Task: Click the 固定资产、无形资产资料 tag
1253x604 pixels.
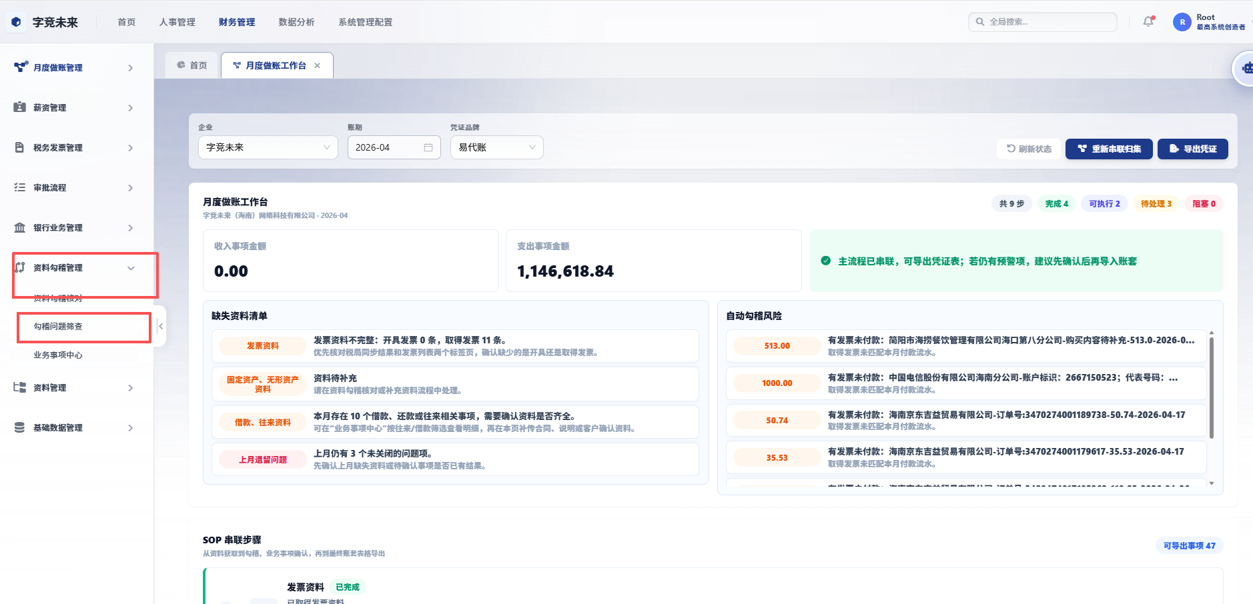Action: [263, 384]
